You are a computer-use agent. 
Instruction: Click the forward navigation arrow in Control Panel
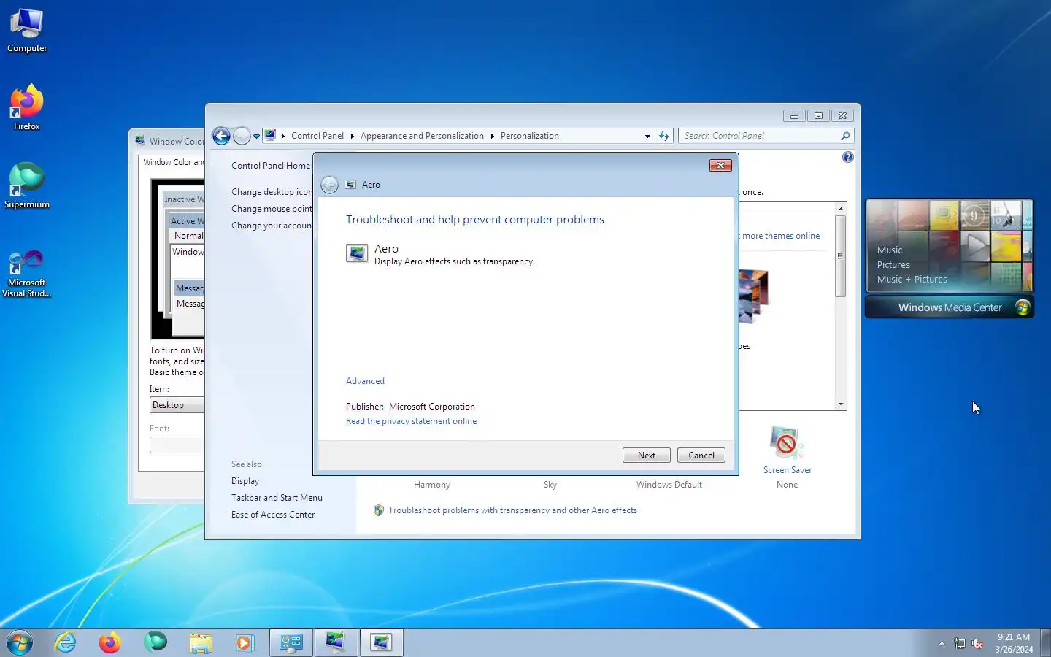click(242, 136)
